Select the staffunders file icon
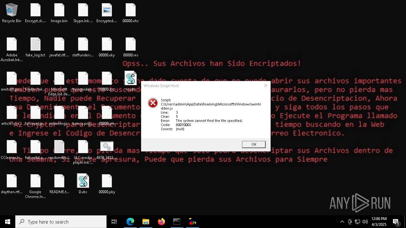 [x=83, y=47]
